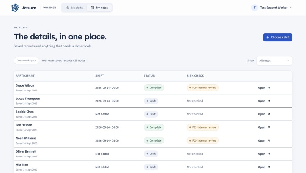Viewport: 306px width, 173px height.
Task: Click Grace Wilson's shift 2026-09-14 · 06:00
Action: pos(107,88)
